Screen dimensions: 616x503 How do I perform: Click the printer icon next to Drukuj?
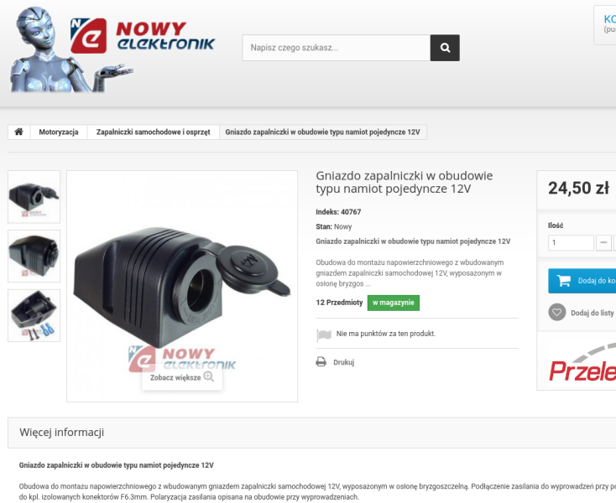pos(321,361)
